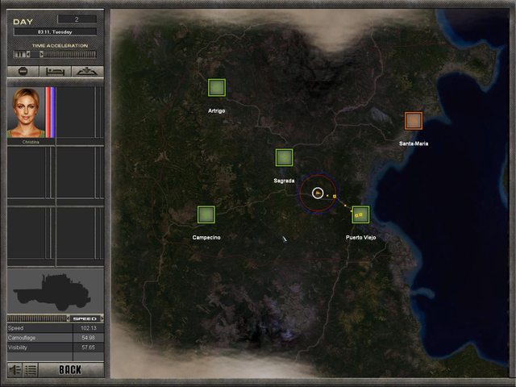
Task: Click the BACK button
Action: click(x=71, y=370)
